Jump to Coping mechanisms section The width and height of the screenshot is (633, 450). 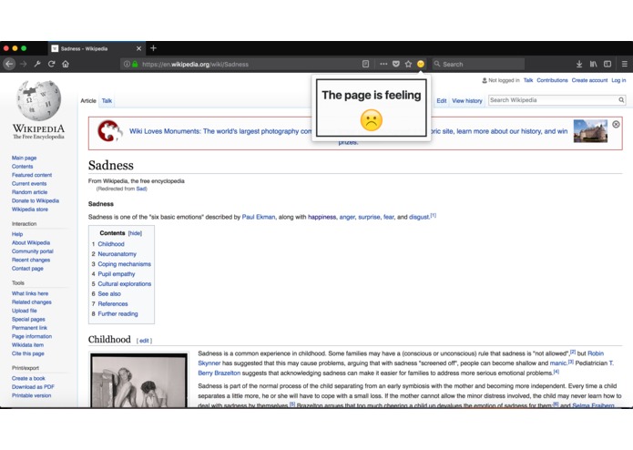pyautogui.click(x=125, y=264)
